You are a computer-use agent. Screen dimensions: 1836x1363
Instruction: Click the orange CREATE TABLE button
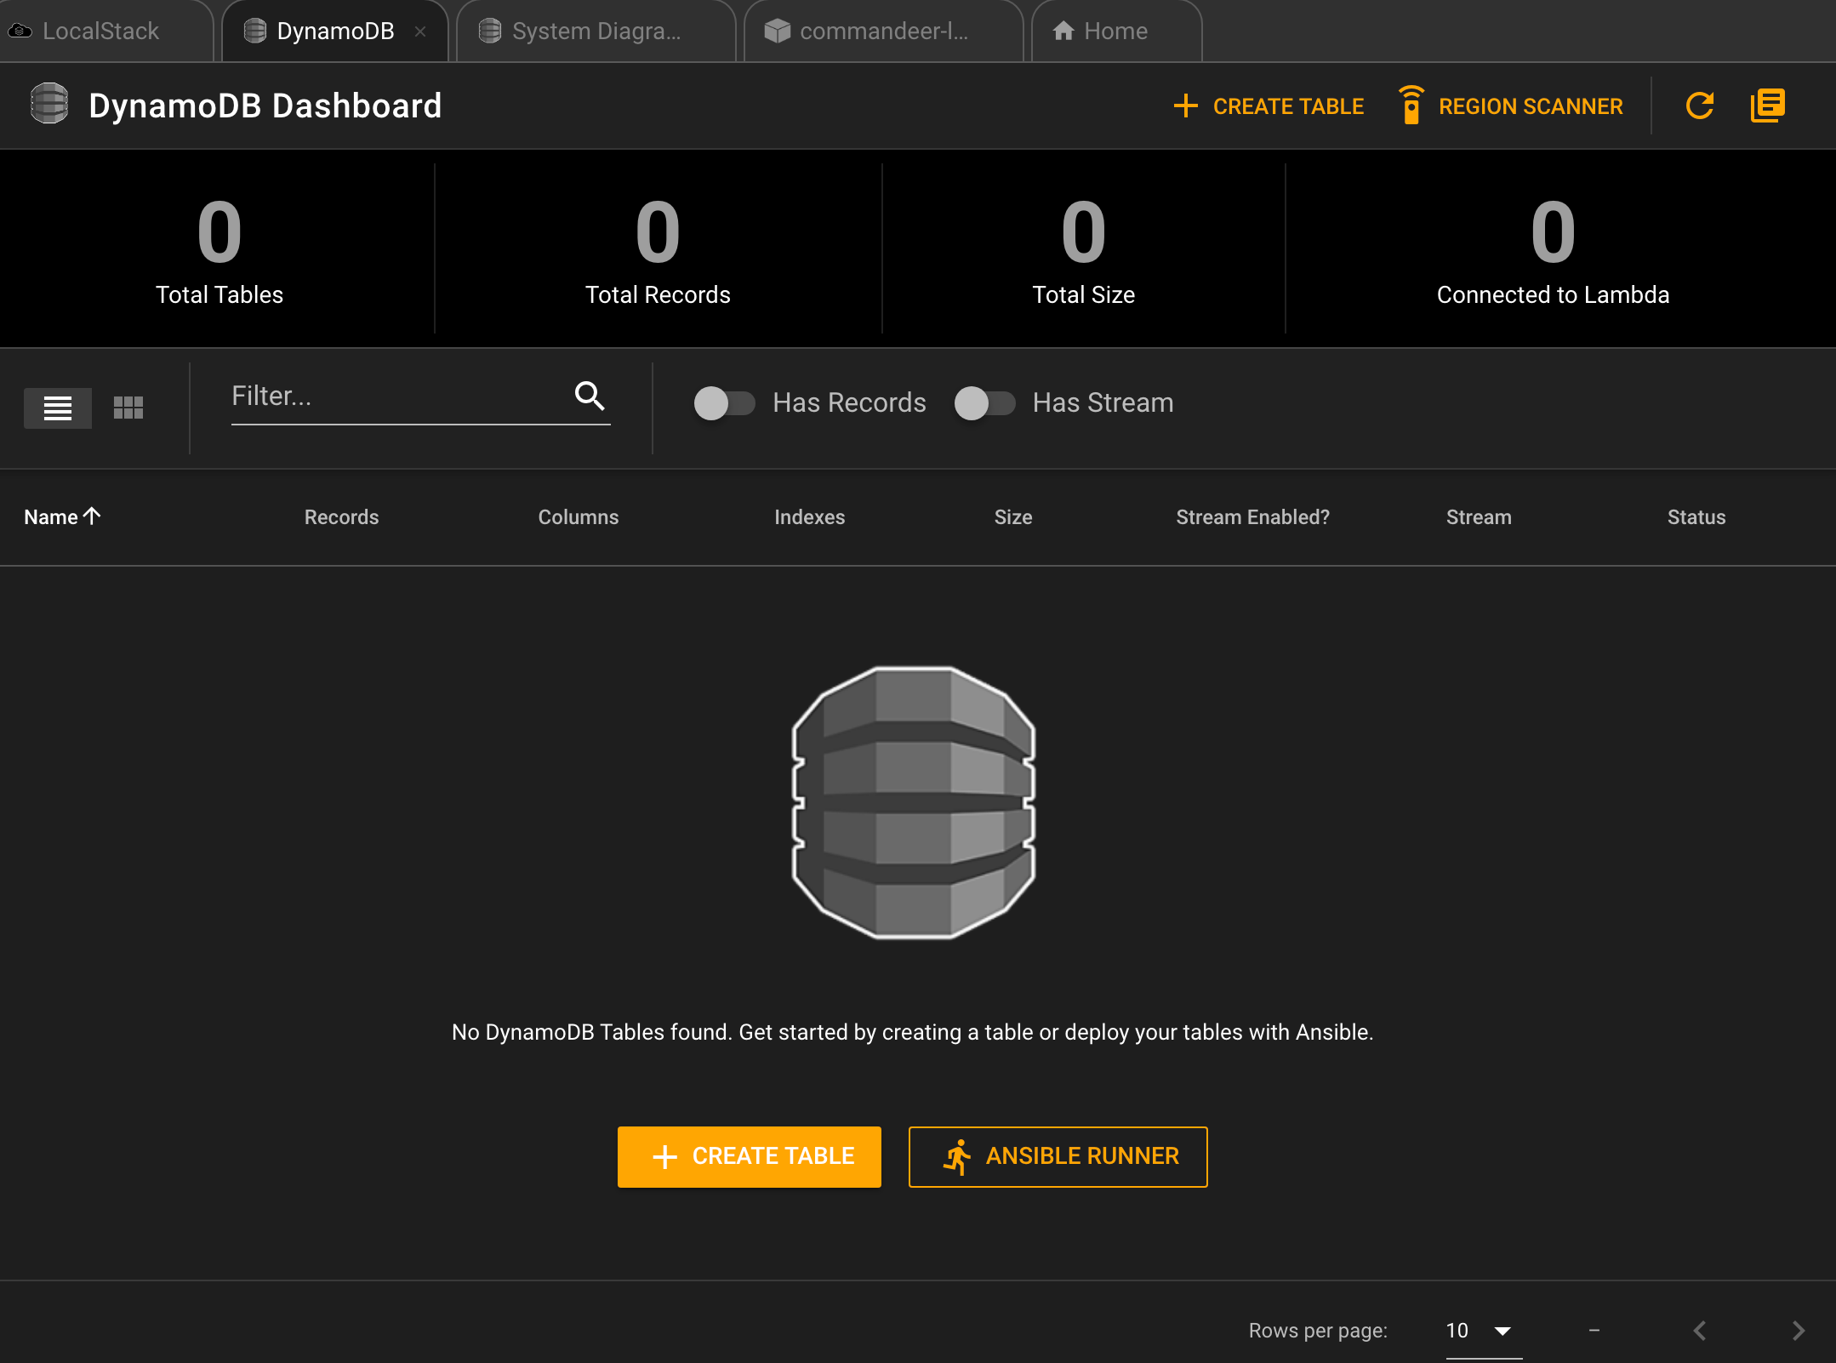coord(749,1156)
